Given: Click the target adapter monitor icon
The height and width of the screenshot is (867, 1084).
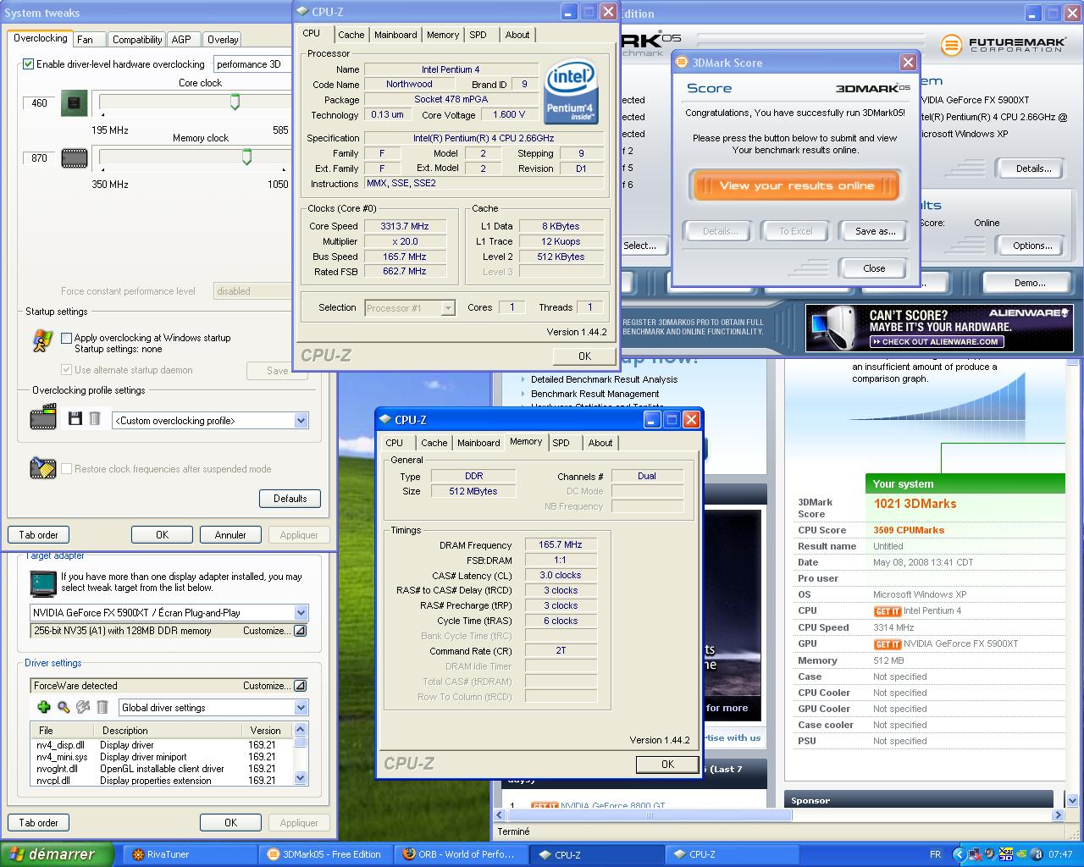Looking at the screenshot, I should click(42, 583).
